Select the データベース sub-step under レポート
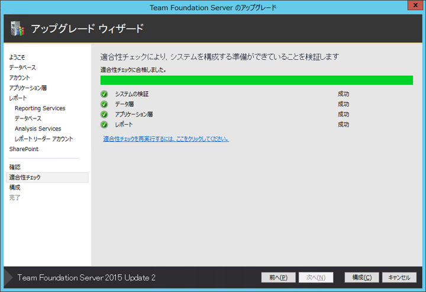The height and width of the screenshot is (292, 426). point(28,118)
